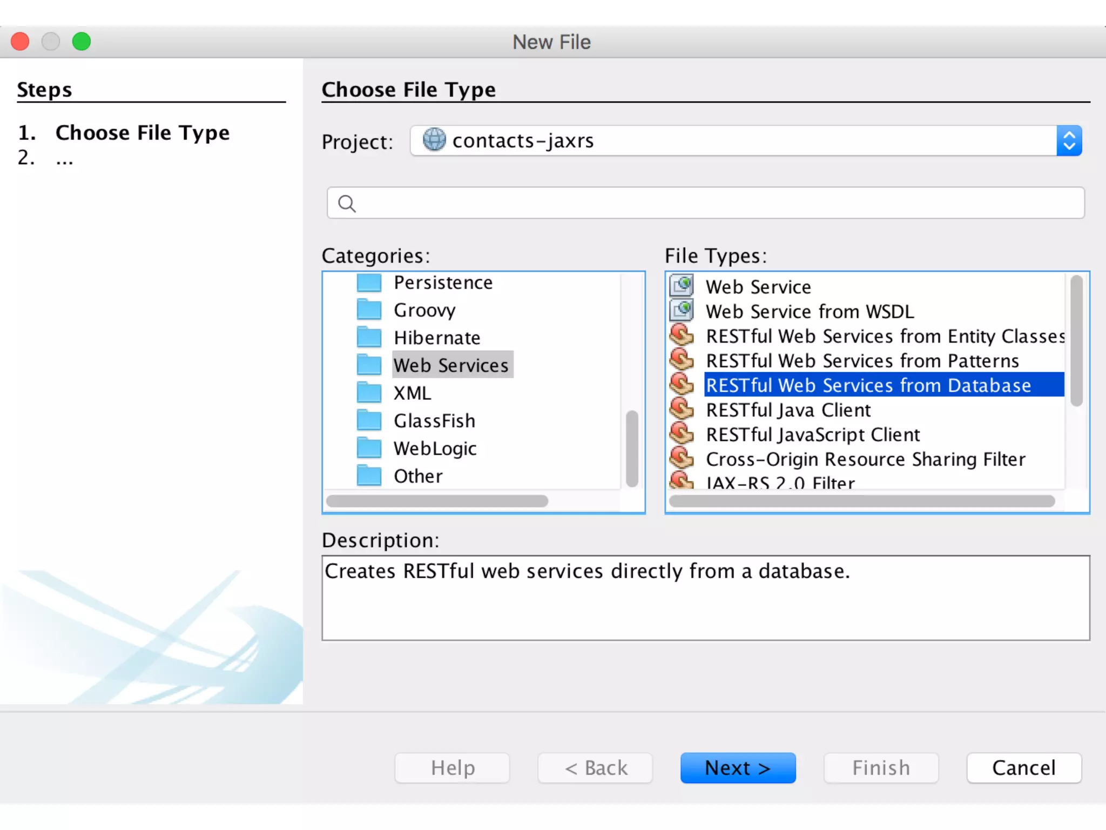
Task: Select the XML category
Action: pos(412,393)
